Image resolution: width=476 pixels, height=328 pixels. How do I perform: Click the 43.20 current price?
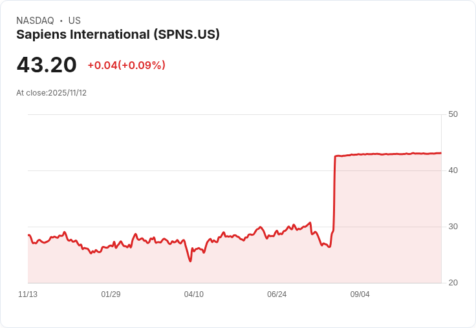(47, 65)
